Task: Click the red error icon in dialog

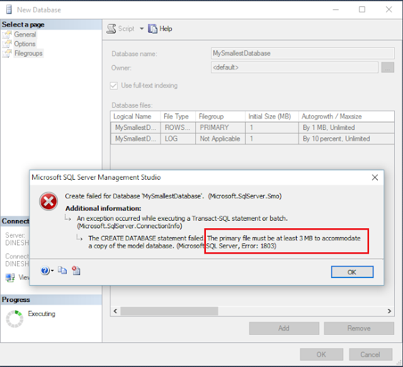Action: pos(48,201)
